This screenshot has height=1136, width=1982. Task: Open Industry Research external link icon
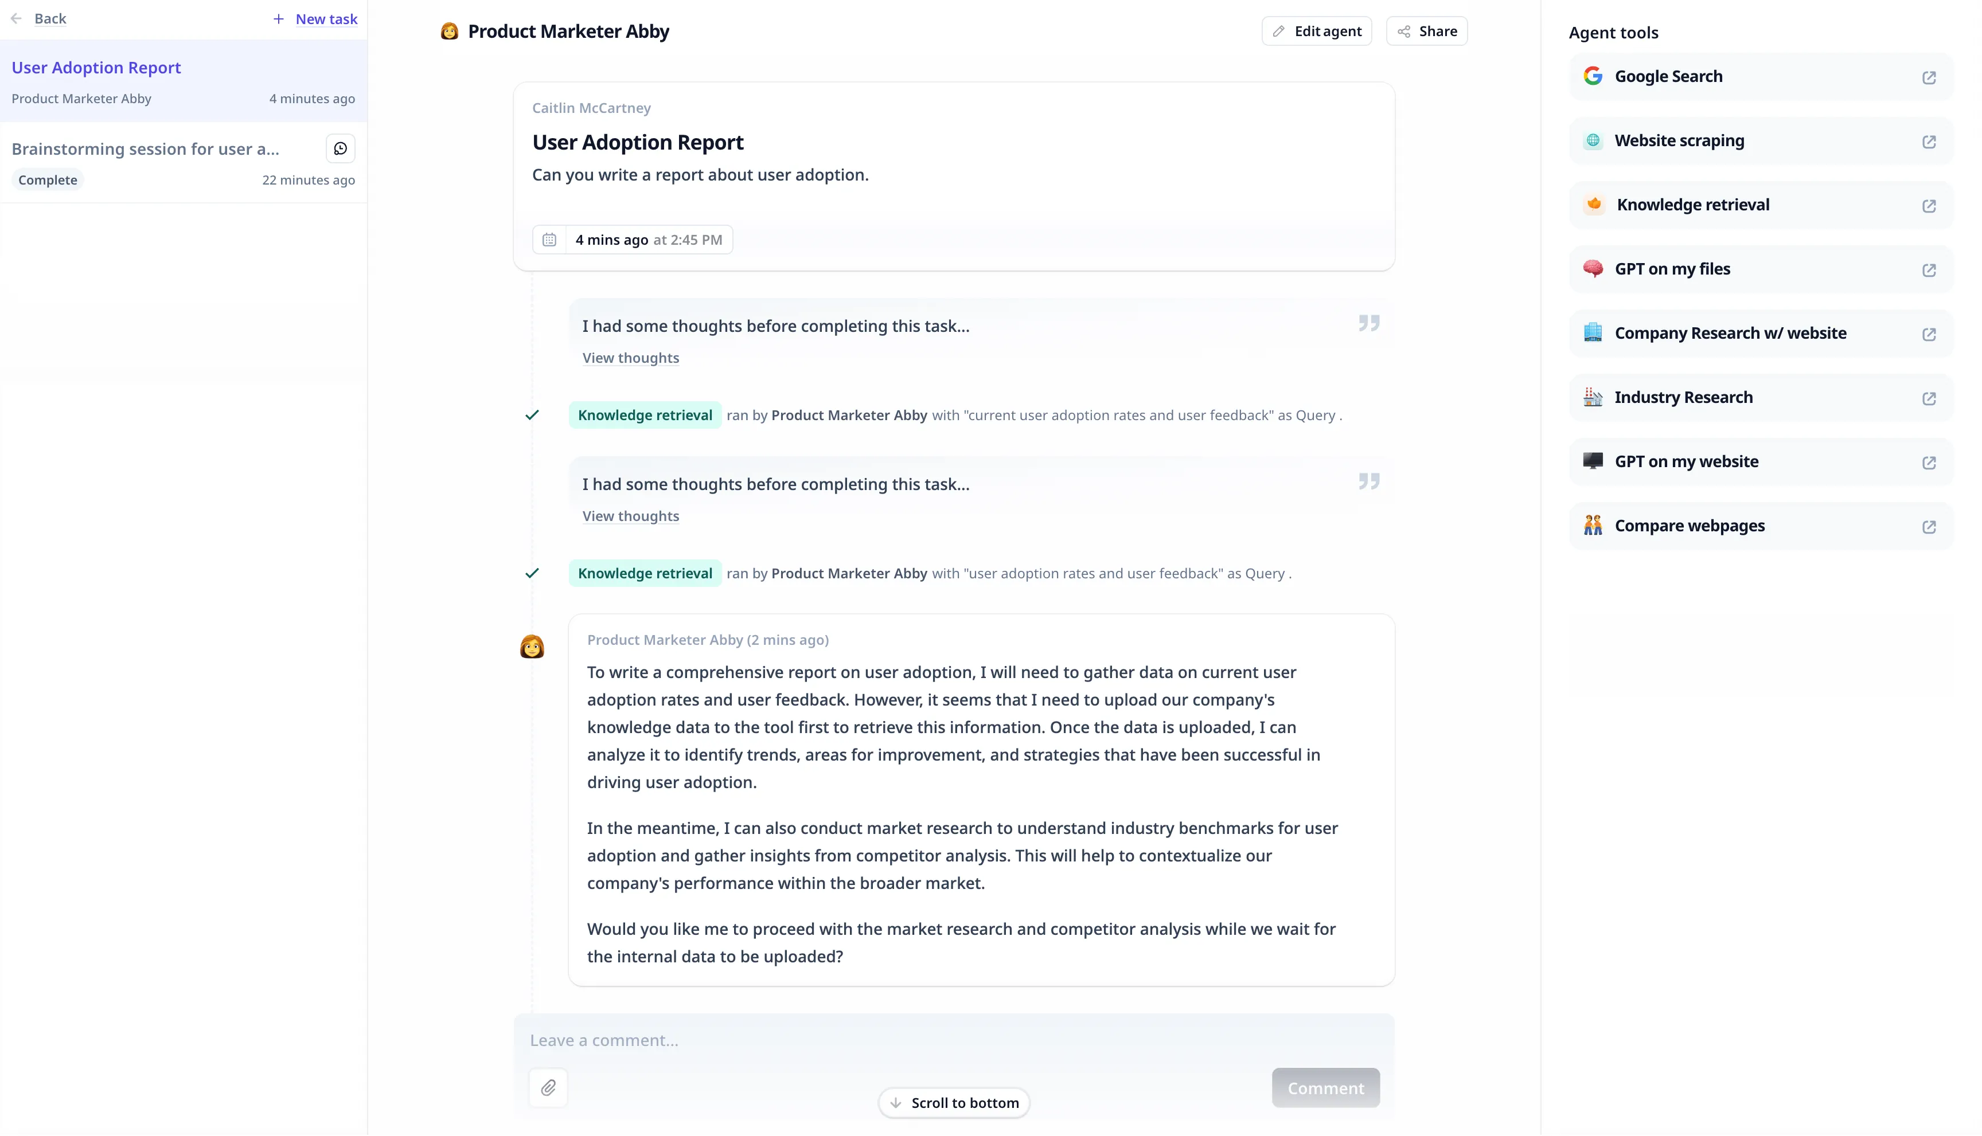point(1928,399)
